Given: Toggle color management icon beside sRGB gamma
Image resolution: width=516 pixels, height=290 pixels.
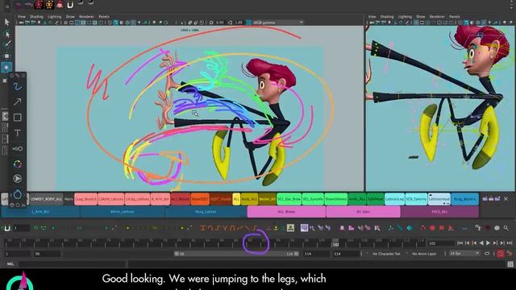Looking at the screenshot, I should [x=249, y=23].
